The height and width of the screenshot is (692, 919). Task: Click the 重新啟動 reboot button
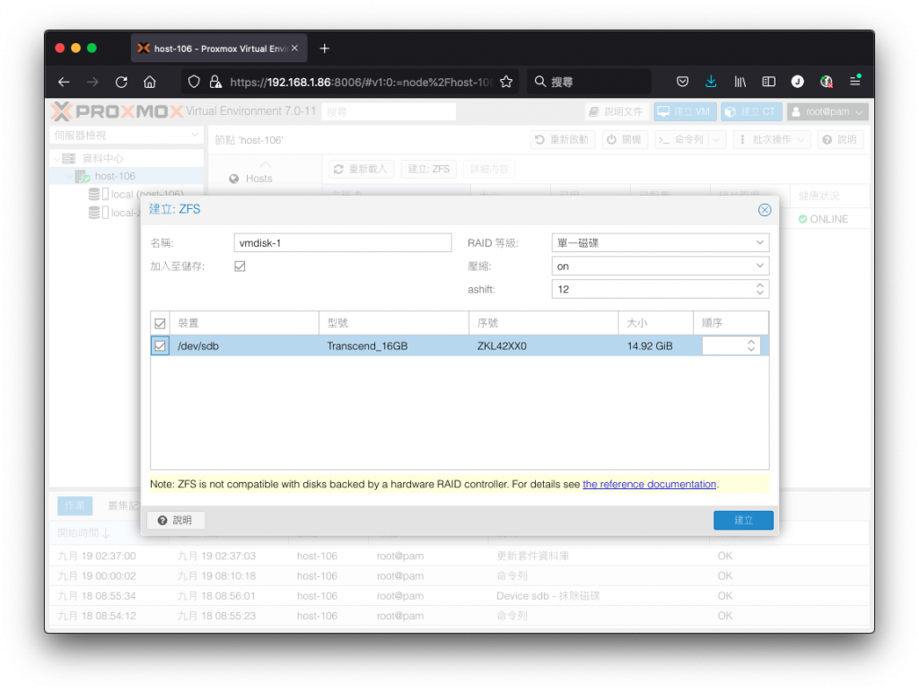pyautogui.click(x=563, y=140)
